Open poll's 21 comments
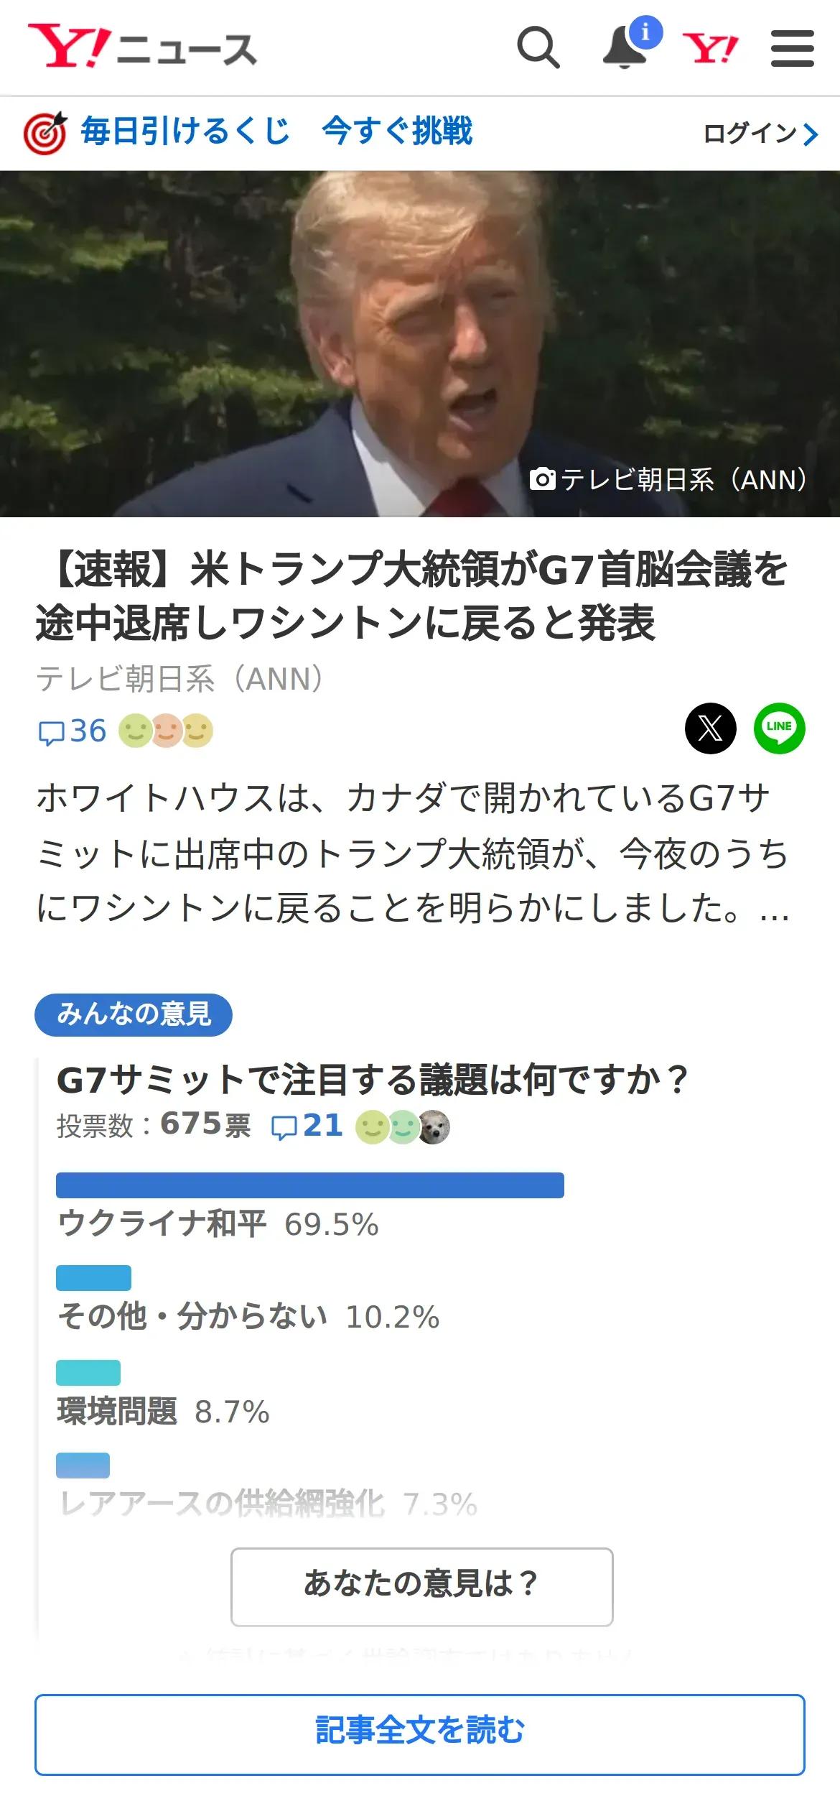The height and width of the screenshot is (1819, 840). click(x=307, y=1126)
